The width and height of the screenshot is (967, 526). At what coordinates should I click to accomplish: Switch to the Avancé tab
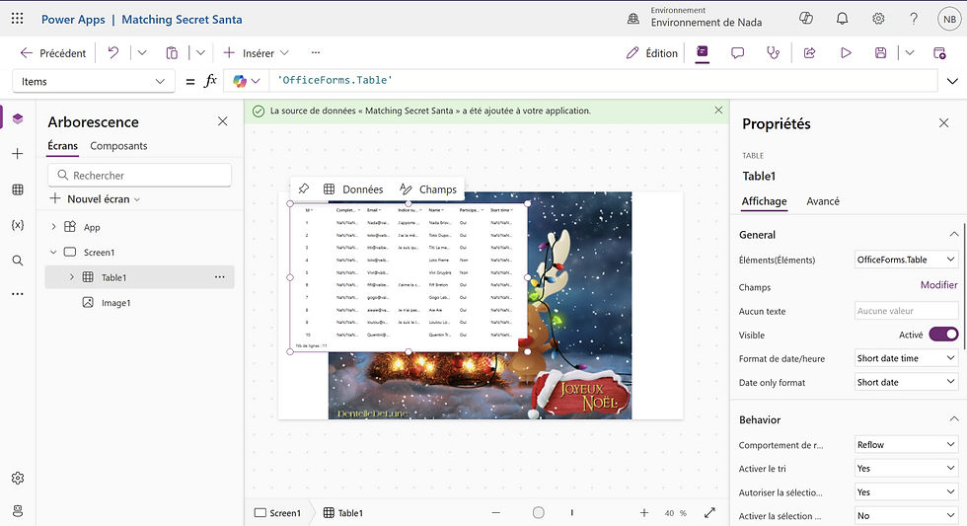(823, 201)
